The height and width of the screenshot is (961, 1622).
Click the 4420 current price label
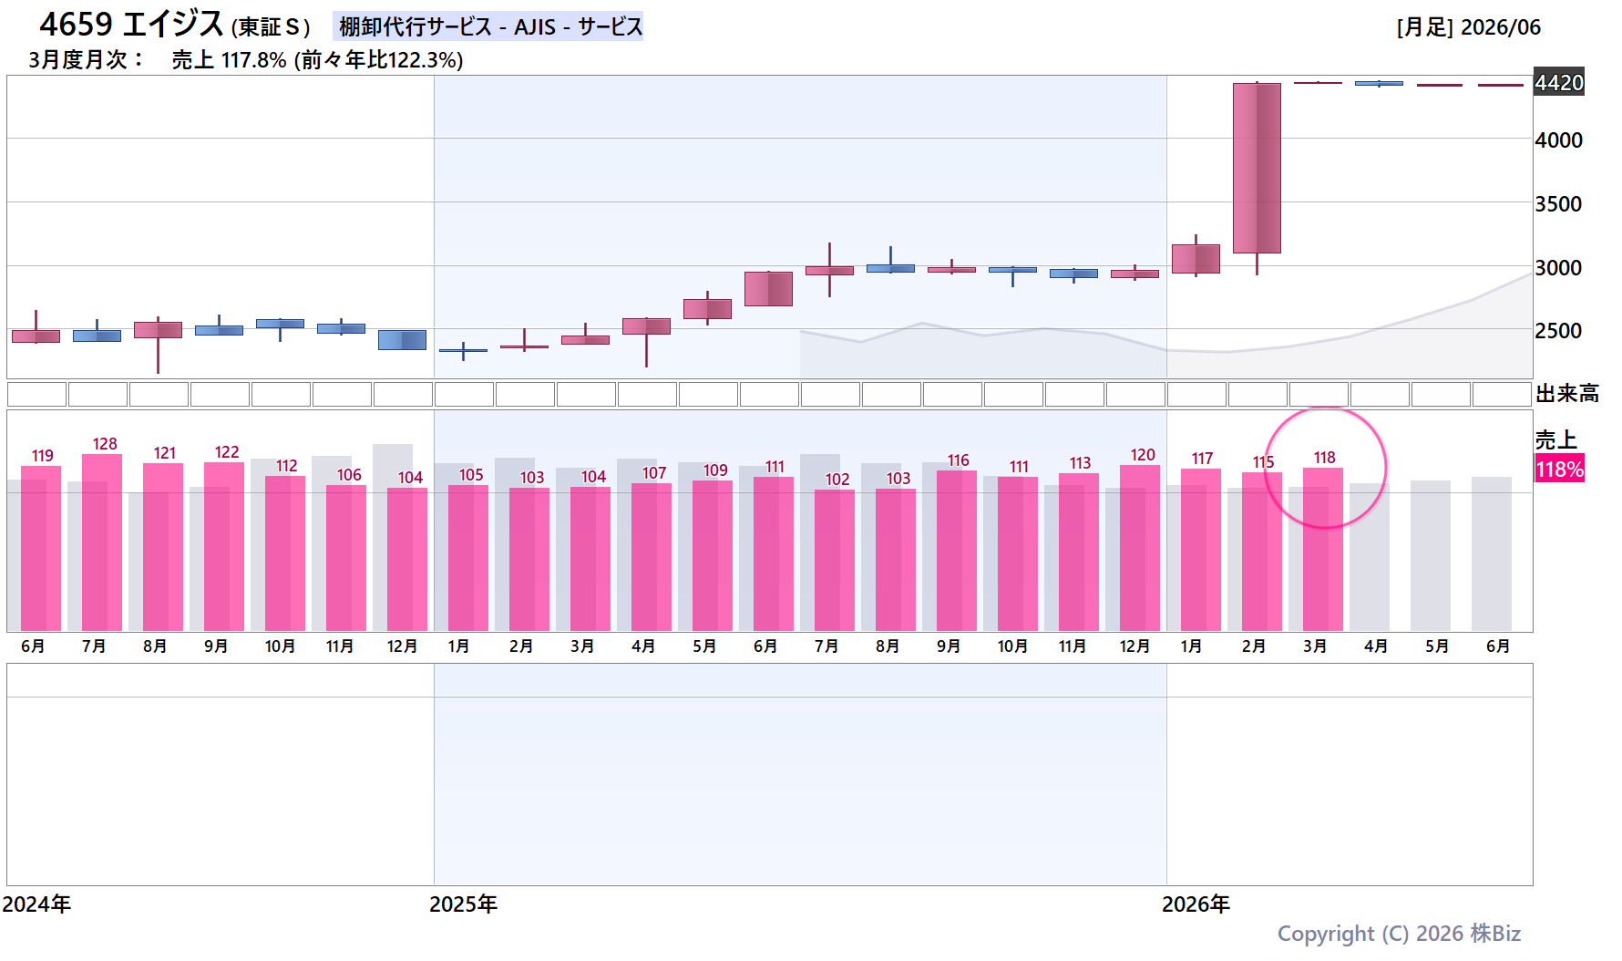pos(1559,82)
